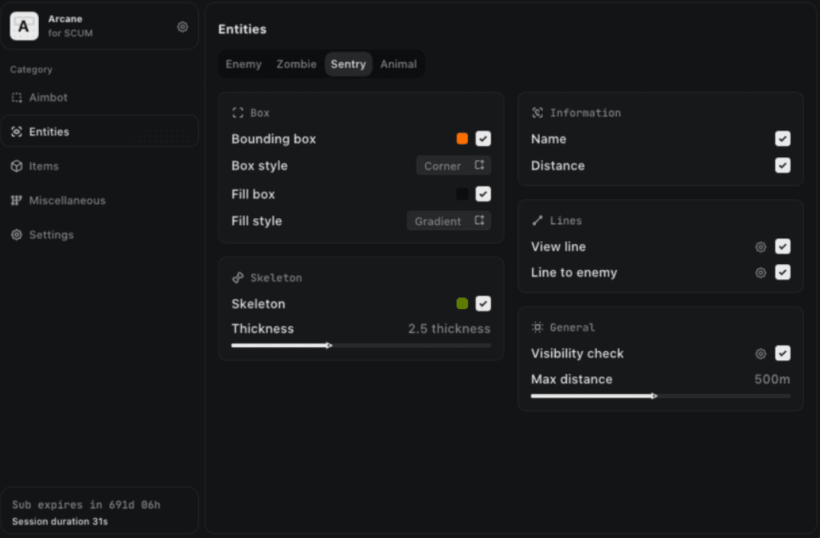Open the Box style Corner dropdown
This screenshot has width=820, height=538.
pyautogui.click(x=454, y=166)
